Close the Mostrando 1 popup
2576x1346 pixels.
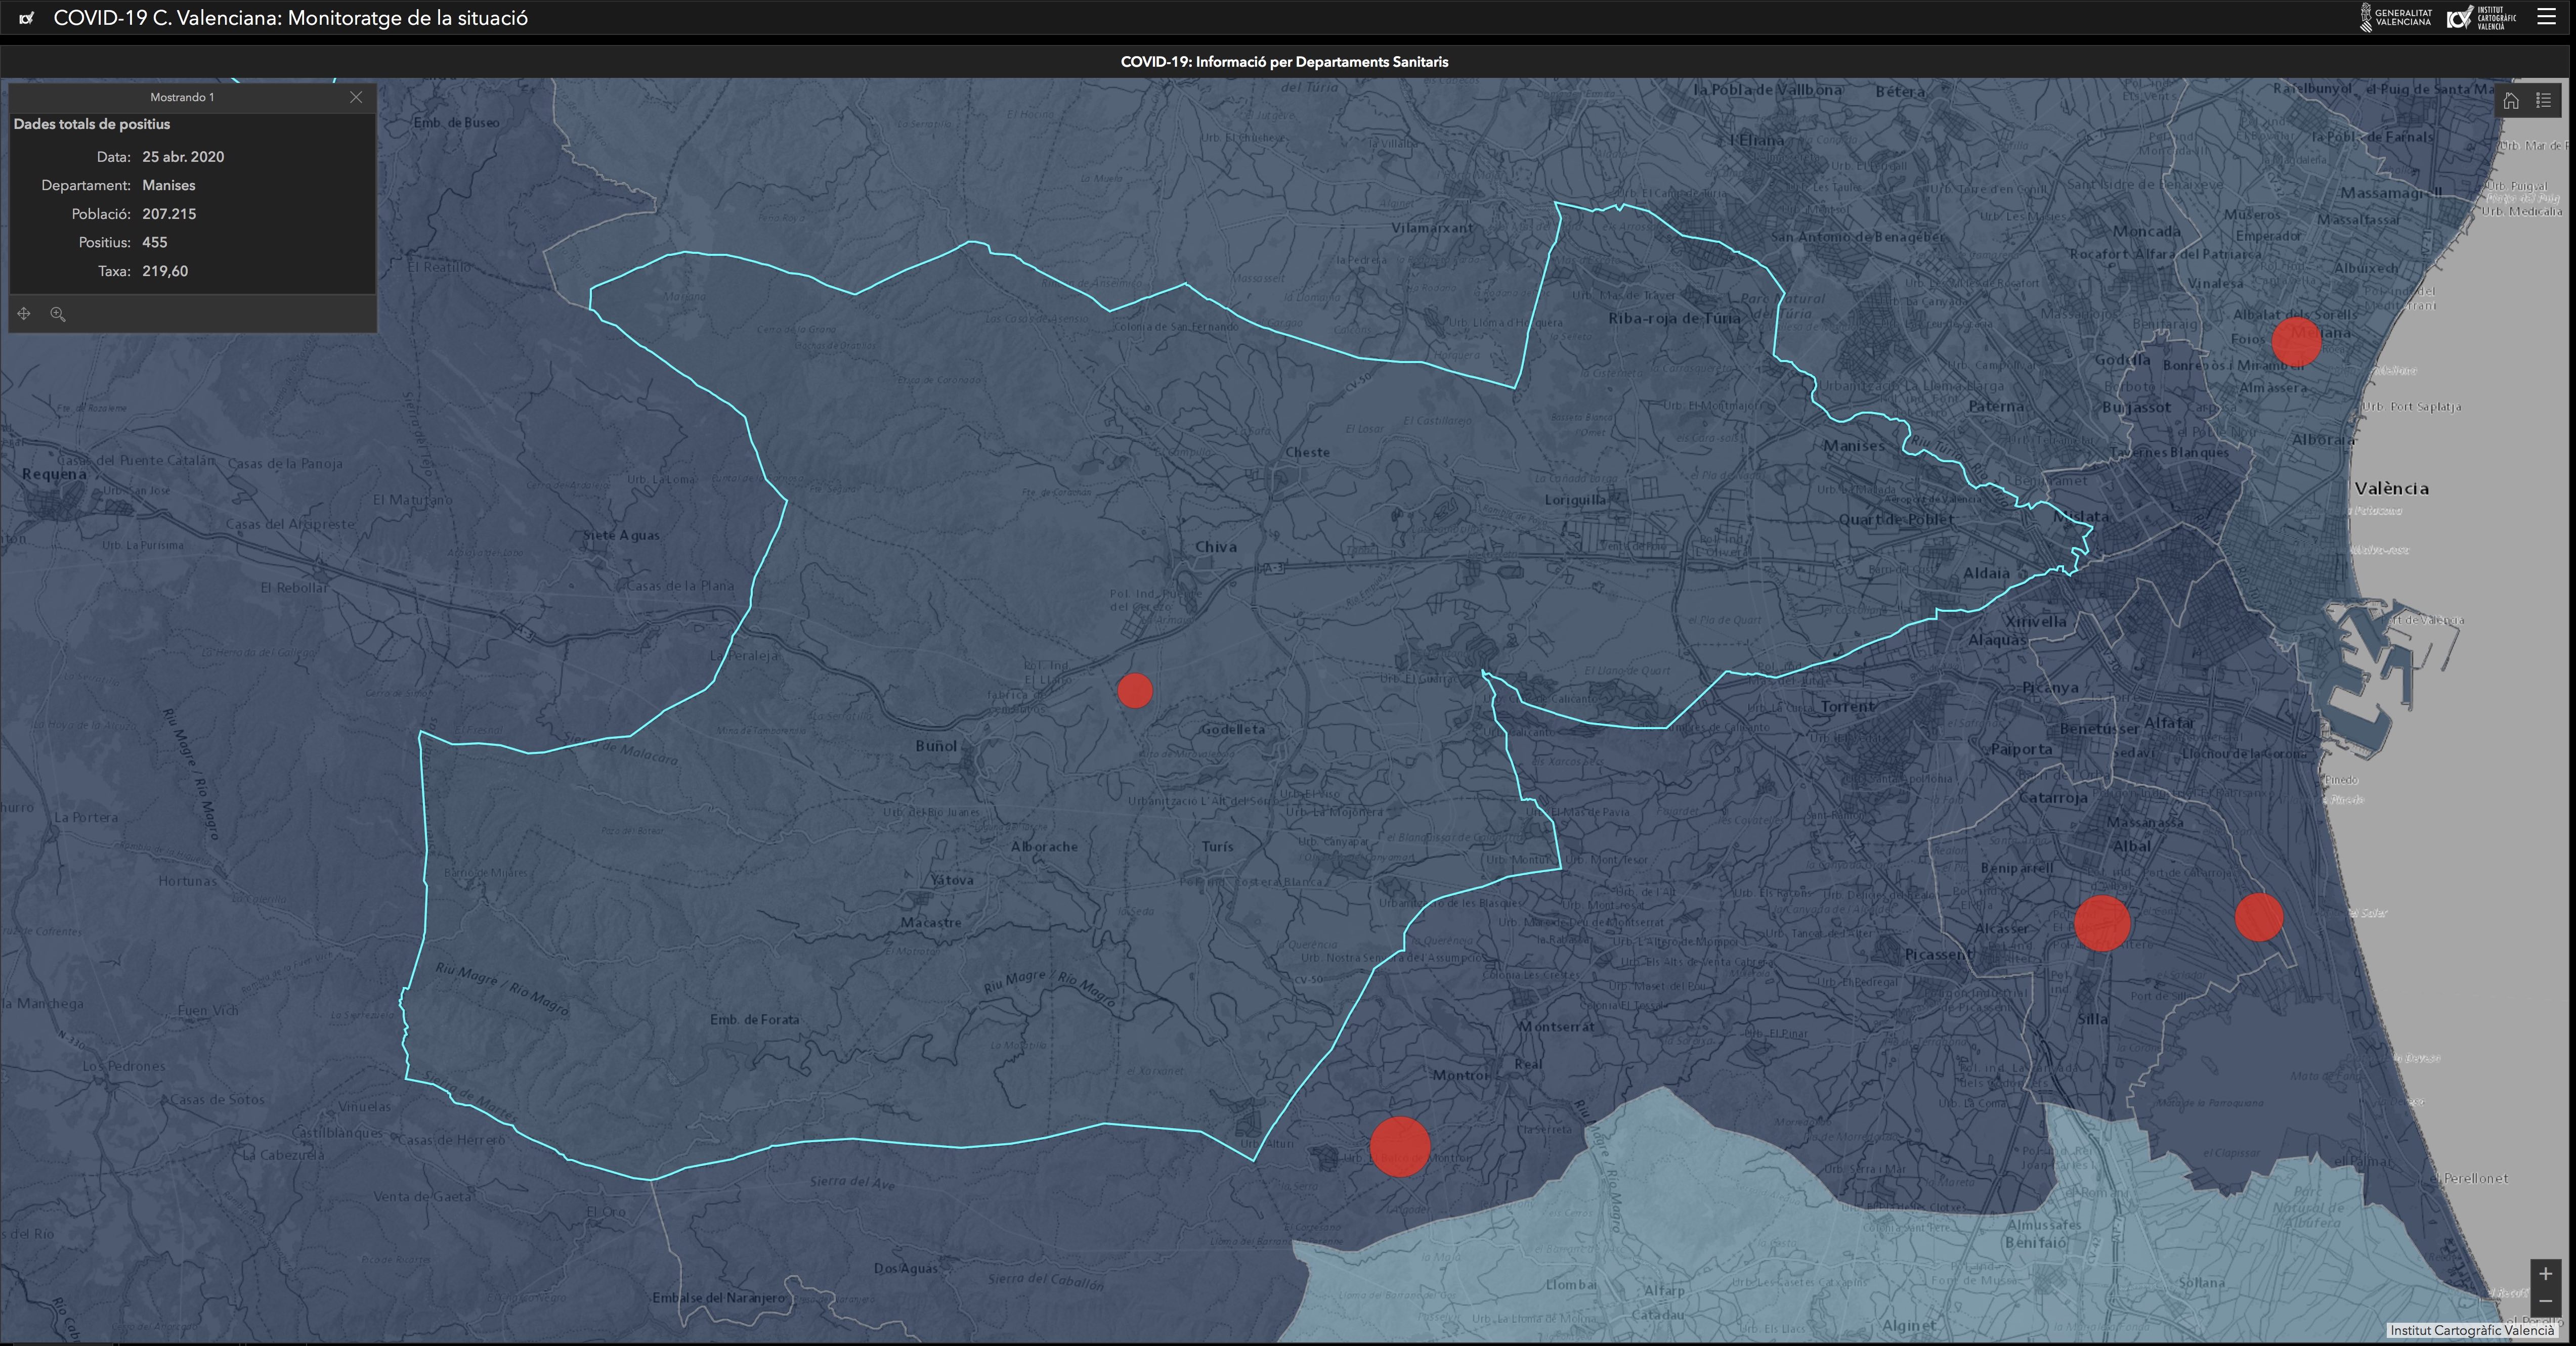[x=356, y=97]
